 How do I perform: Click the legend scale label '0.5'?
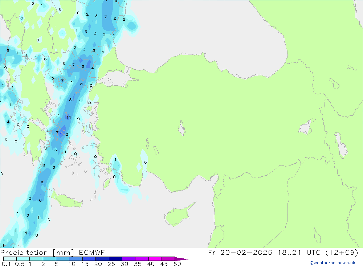[x=20, y=264]
